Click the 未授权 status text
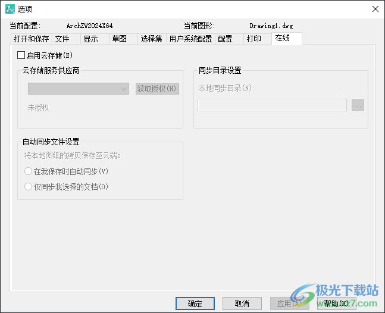This screenshot has height=313, width=385. 38,108
